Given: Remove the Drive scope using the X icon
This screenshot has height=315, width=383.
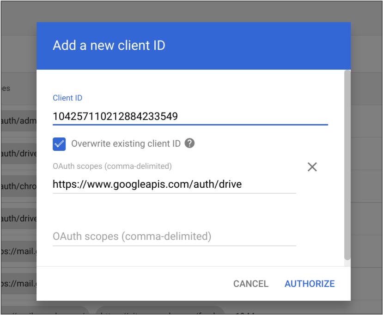Looking at the screenshot, I should point(312,167).
